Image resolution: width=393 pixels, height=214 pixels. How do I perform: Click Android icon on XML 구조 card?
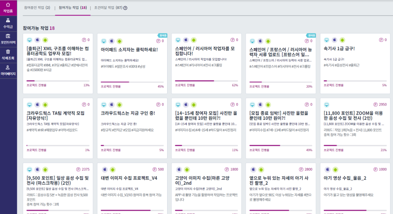point(45,40)
